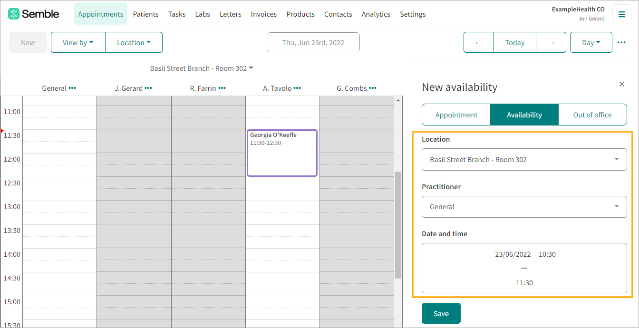Open the Practitioner select dropdown
Image resolution: width=639 pixels, height=328 pixels.
point(524,206)
